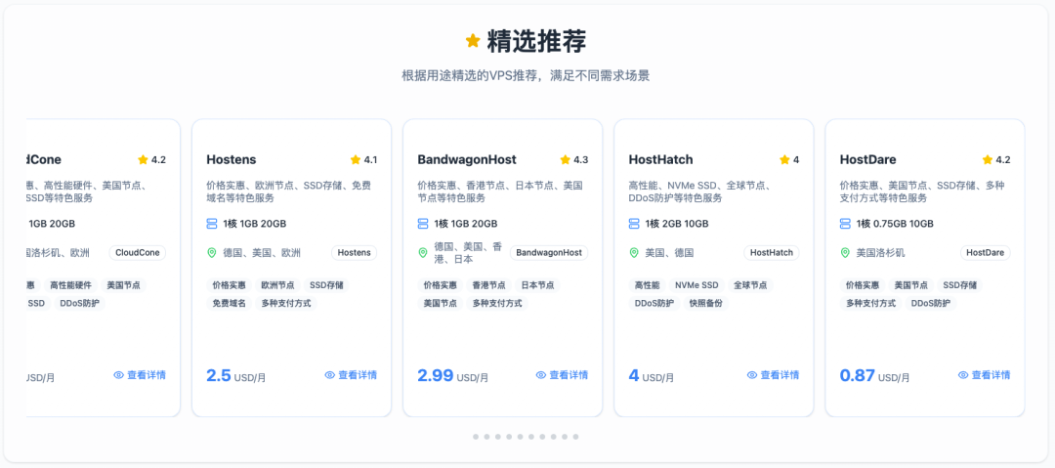Click the SSD存储 tag on HostDare card
The image size is (1055, 468).
959,285
